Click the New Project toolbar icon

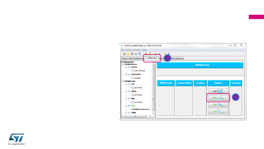pyautogui.click(x=124, y=53)
